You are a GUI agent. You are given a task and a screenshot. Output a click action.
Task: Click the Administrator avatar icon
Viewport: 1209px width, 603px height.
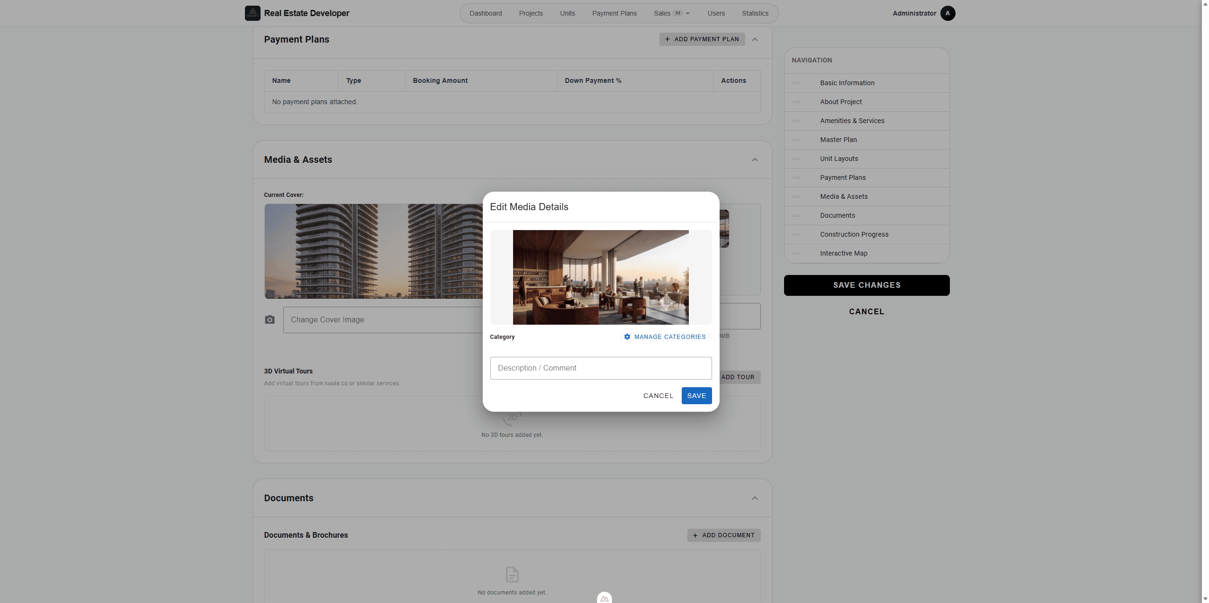[947, 13]
